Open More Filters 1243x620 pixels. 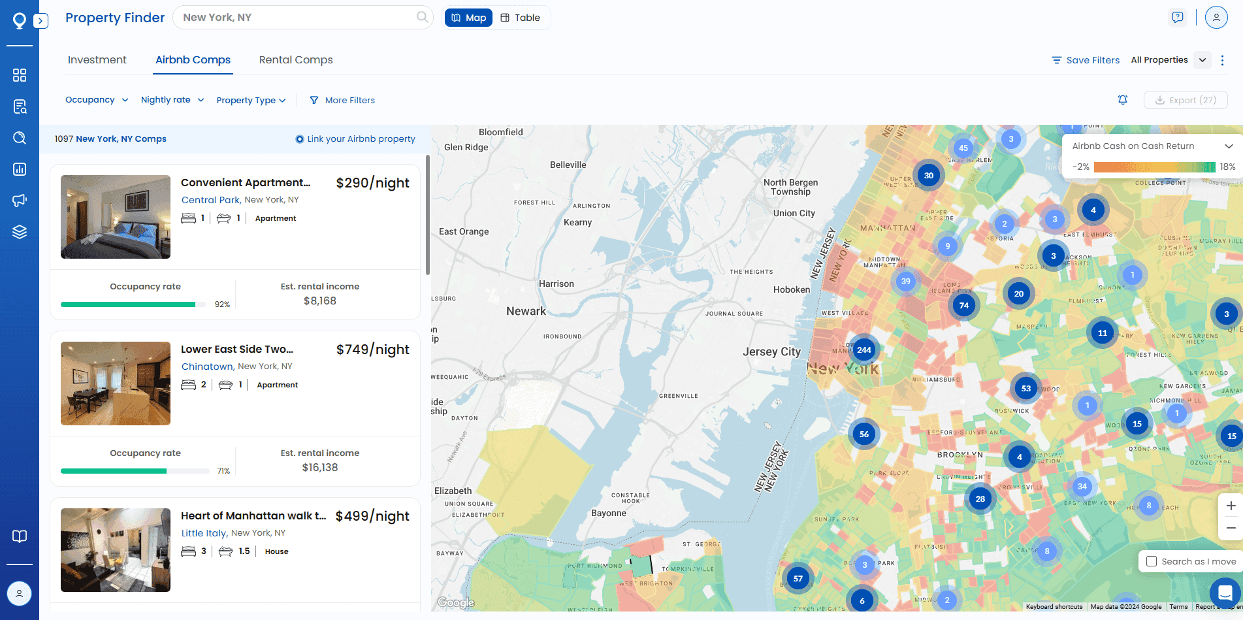[x=342, y=100]
